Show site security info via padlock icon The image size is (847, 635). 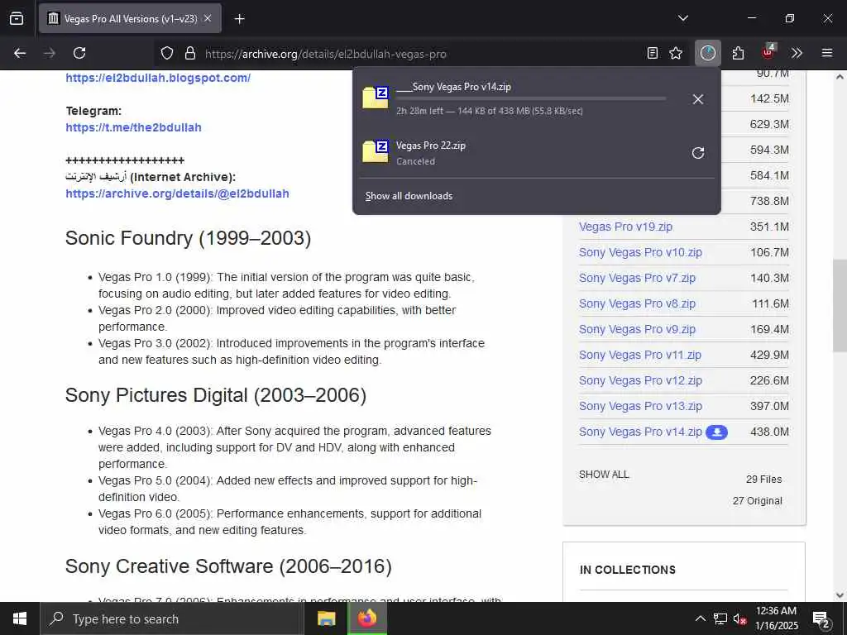pyautogui.click(x=189, y=53)
